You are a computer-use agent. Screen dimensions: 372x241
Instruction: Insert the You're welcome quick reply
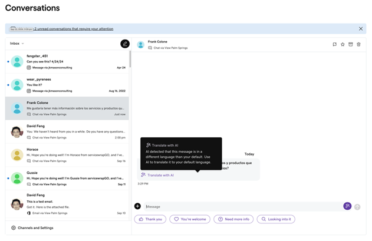pyautogui.click(x=190, y=219)
